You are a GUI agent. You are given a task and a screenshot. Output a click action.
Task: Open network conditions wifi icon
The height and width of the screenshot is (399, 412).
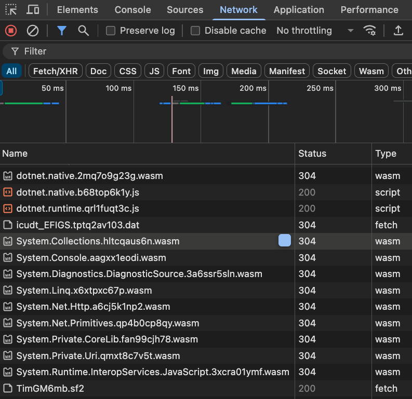coord(370,31)
